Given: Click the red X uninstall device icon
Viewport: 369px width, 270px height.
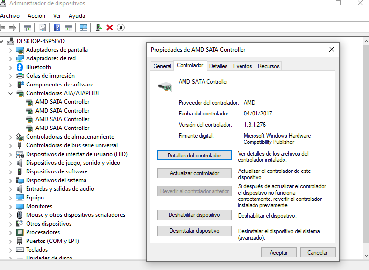Looking at the screenshot, I should coord(110,28).
